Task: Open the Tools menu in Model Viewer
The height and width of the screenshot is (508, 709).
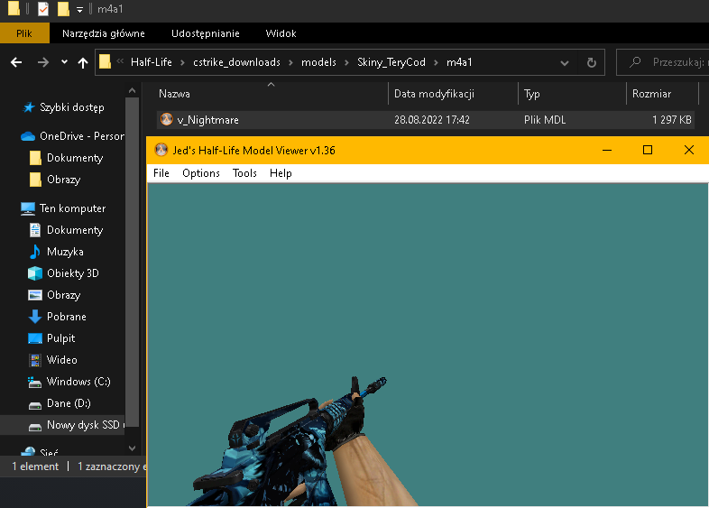Action: (244, 173)
